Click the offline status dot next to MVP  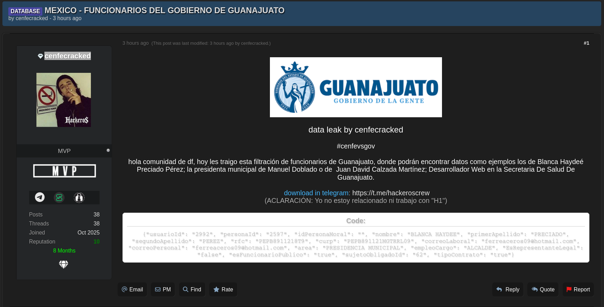[108, 150]
